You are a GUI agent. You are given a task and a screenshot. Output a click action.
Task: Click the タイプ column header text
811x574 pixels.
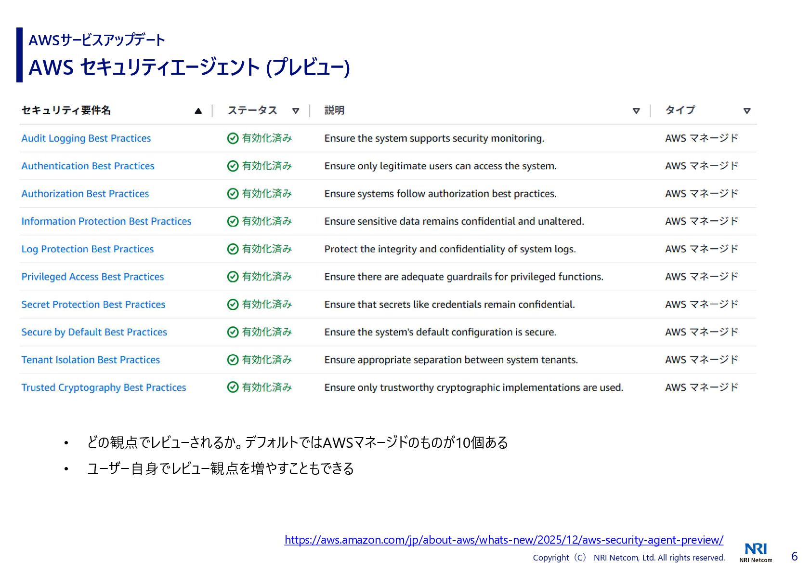pos(680,110)
